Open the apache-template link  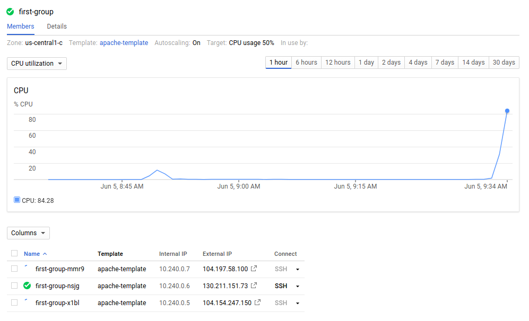point(124,43)
